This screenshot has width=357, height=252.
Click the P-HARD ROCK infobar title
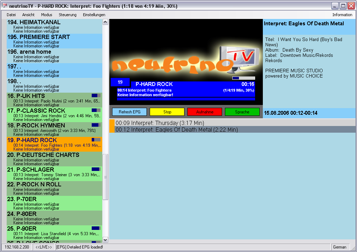[154, 84]
